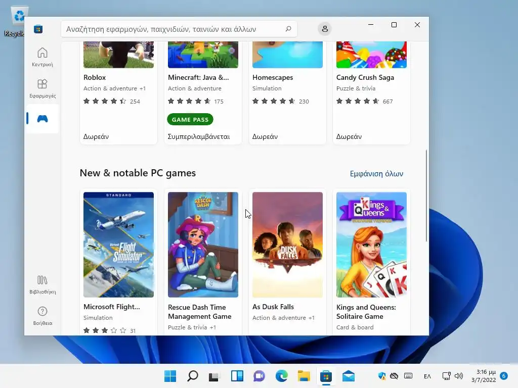The height and width of the screenshot is (388, 518).
Task: Open Widgets from the taskbar
Action: [237, 376]
